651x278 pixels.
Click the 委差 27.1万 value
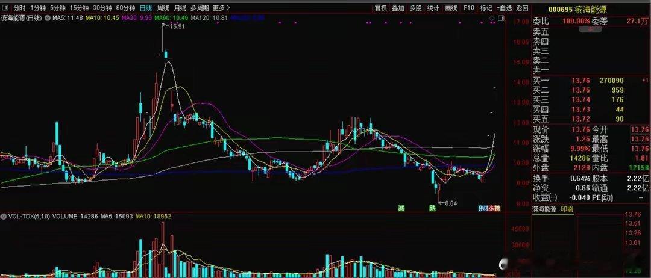(x=638, y=22)
